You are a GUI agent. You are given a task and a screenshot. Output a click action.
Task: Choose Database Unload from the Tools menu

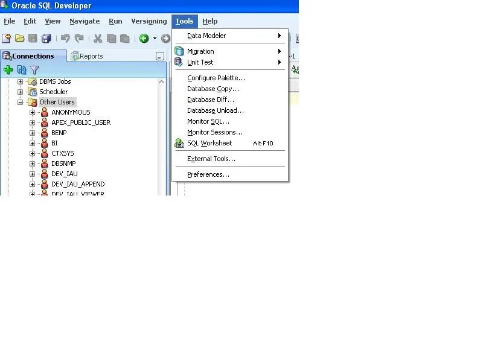[x=230, y=110]
